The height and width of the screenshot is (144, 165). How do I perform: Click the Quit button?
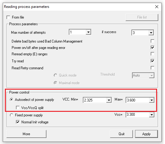tap(121, 134)
